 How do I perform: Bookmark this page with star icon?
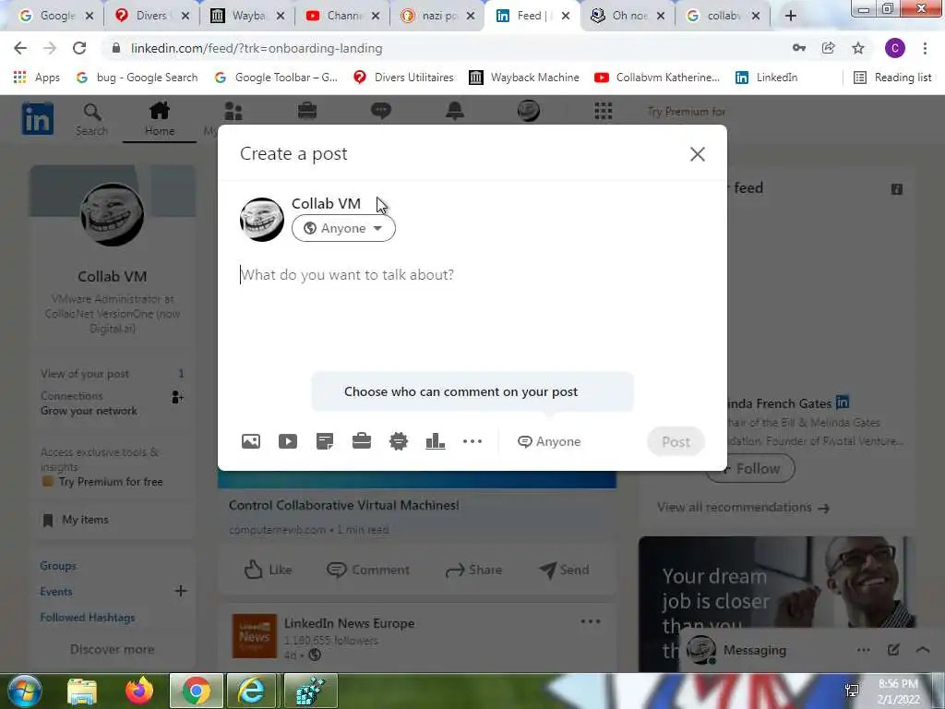click(857, 48)
